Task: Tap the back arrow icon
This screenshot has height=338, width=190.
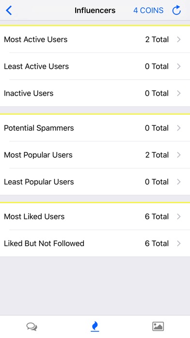Action: (9, 10)
